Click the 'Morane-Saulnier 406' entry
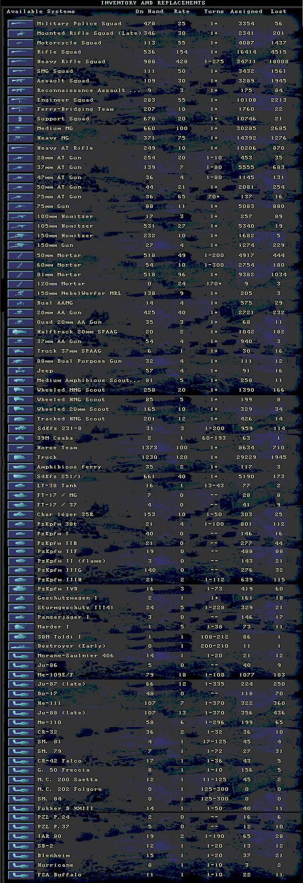 point(75,656)
